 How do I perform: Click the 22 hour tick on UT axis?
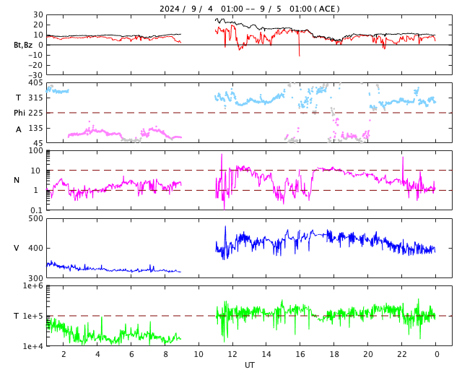coord(402,354)
